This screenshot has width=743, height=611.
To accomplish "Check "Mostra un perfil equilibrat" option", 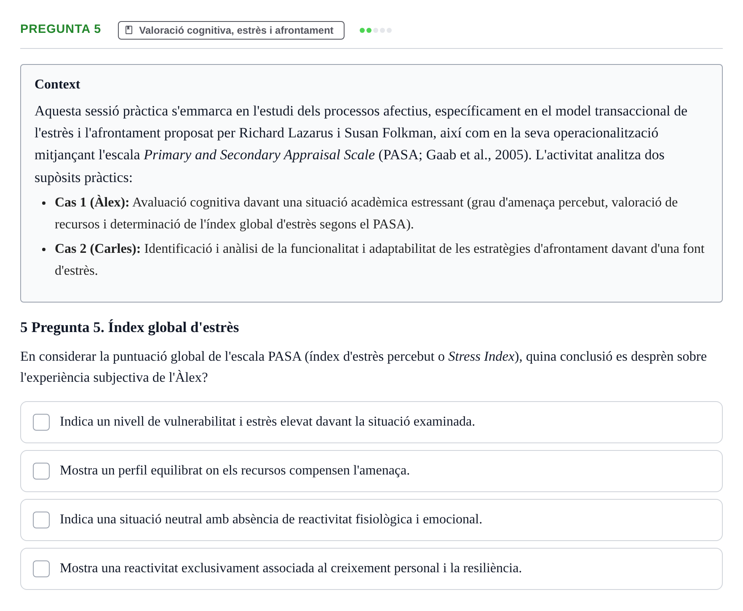I will (41, 471).
